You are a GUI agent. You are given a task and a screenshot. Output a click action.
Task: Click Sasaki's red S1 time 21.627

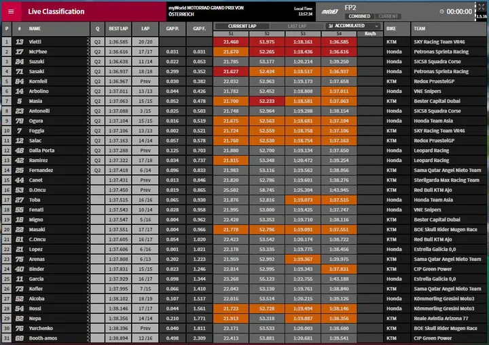231,71
